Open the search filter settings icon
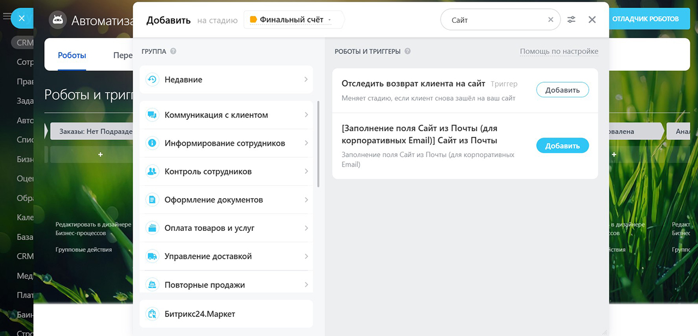The image size is (698, 336). pos(571,20)
